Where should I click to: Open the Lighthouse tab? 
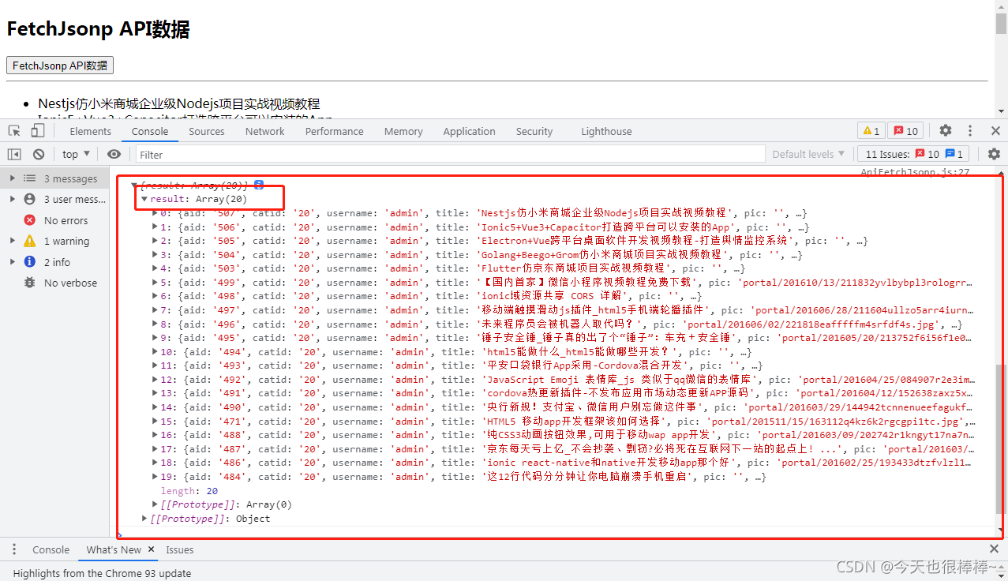[606, 131]
